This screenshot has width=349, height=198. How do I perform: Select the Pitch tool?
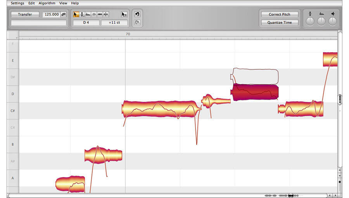tap(82, 14)
